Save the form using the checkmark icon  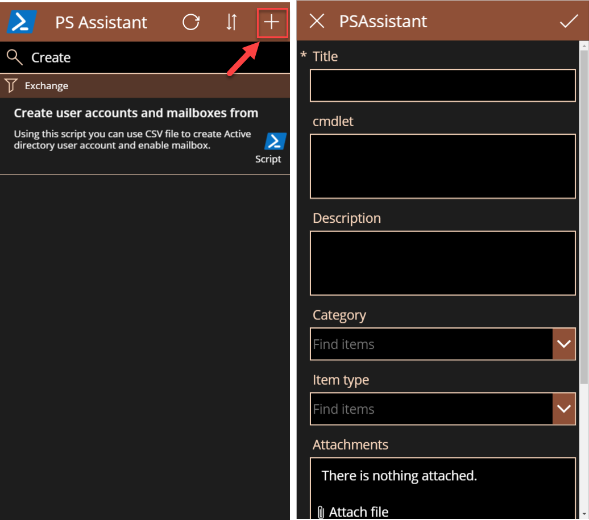pyautogui.click(x=569, y=21)
